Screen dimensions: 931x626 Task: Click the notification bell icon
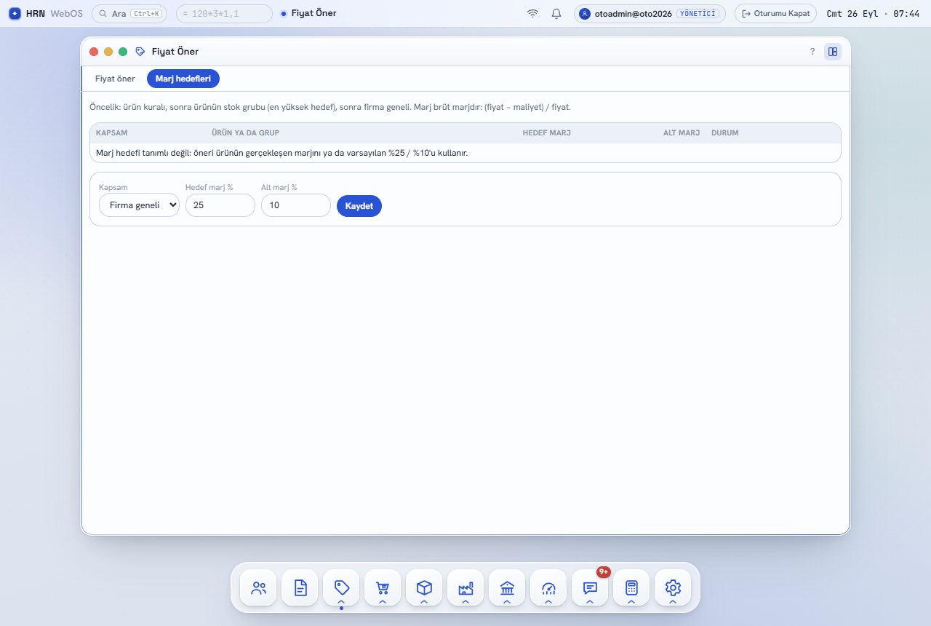[556, 13]
